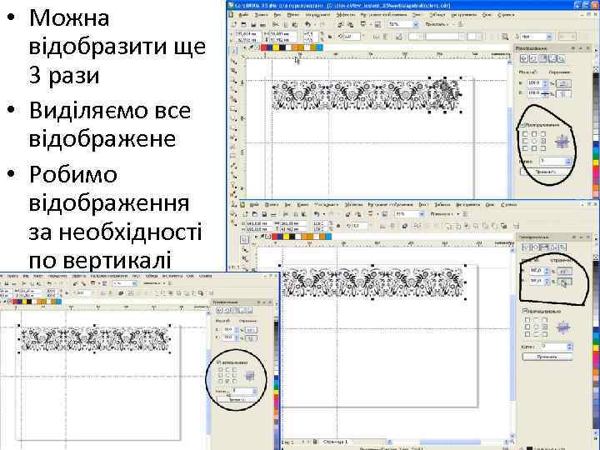Click copies input field in top window docker
The width and height of the screenshot is (600, 450).
[552, 161]
